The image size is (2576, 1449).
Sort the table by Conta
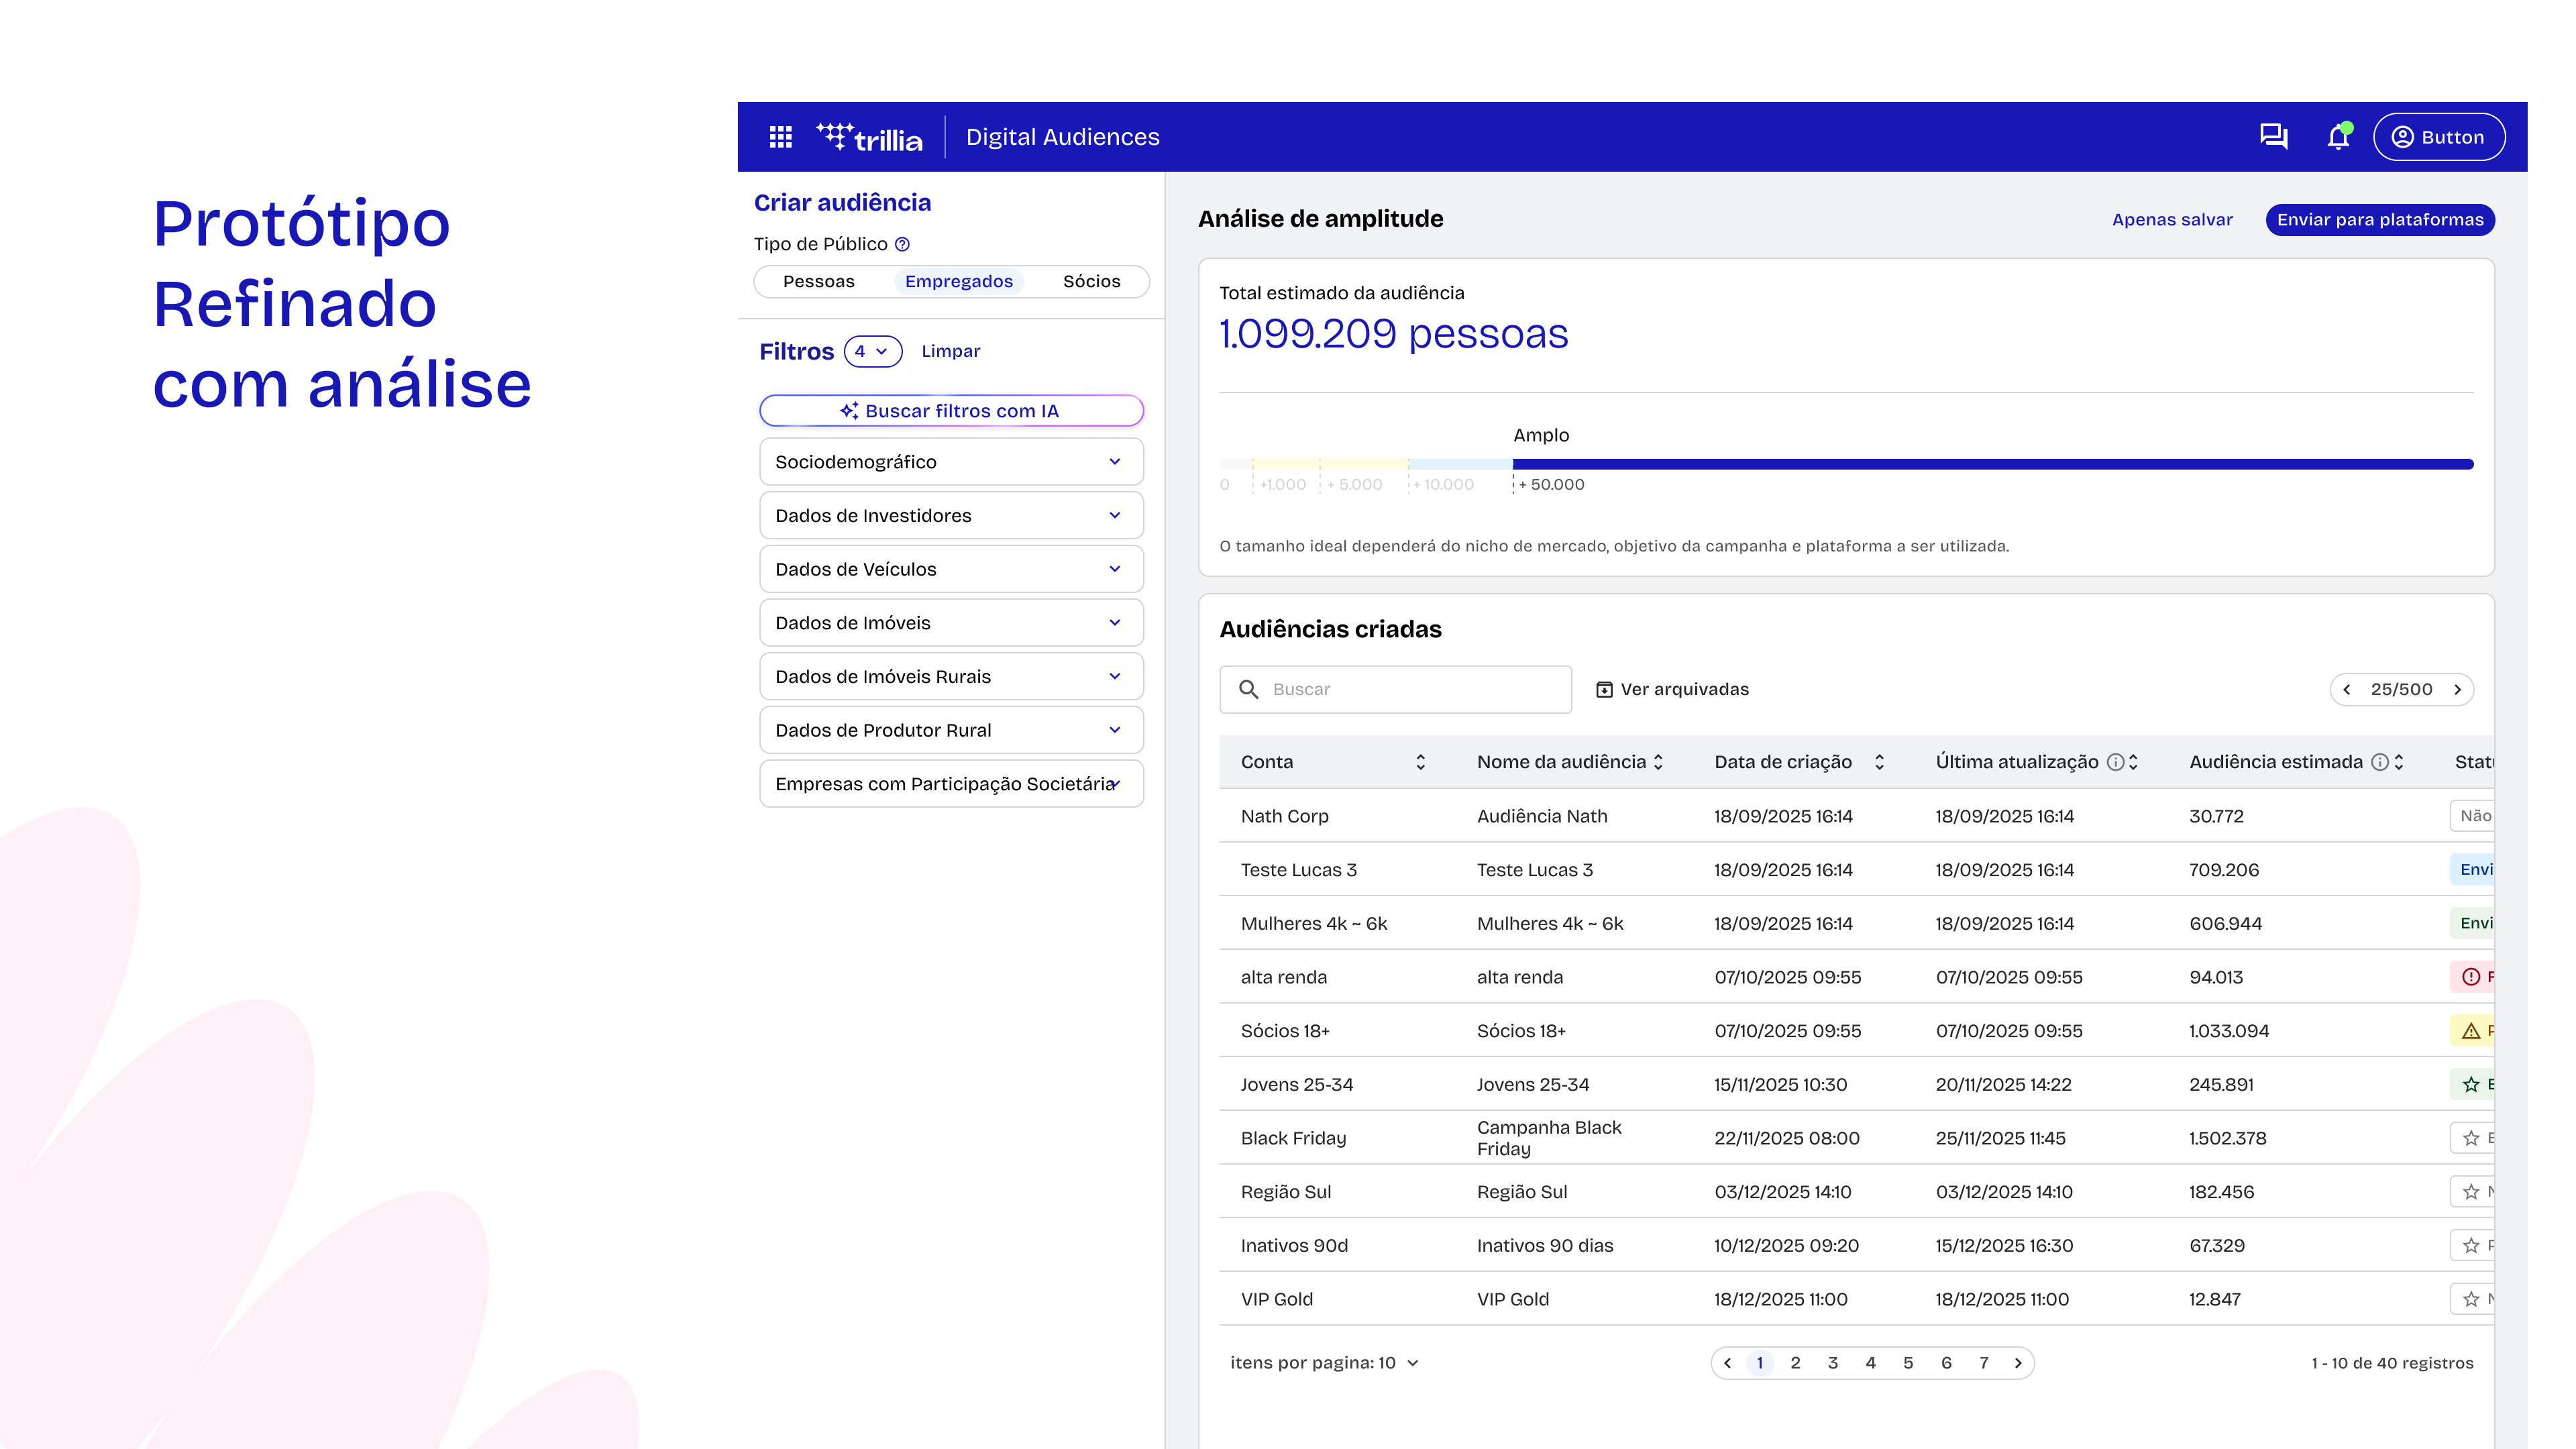coord(1420,762)
